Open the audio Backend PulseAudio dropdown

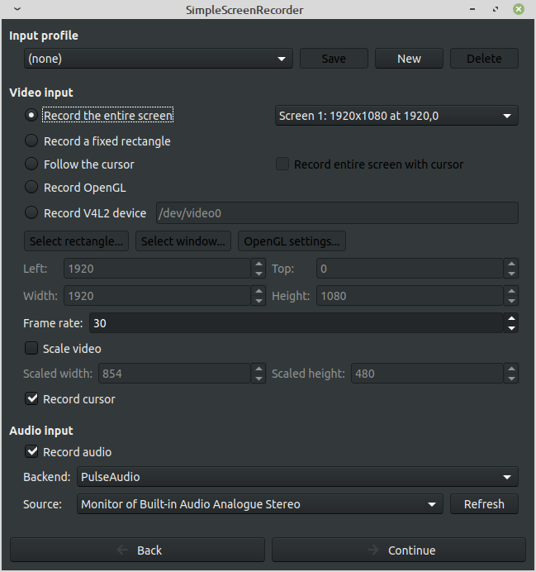click(x=297, y=477)
